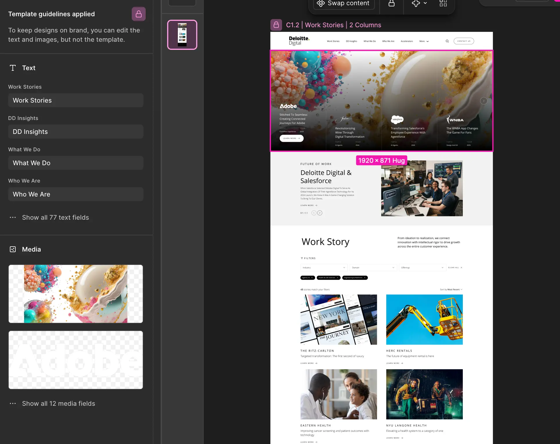Edit the Who We Are text field
This screenshot has width=560, height=444.
tap(76, 194)
